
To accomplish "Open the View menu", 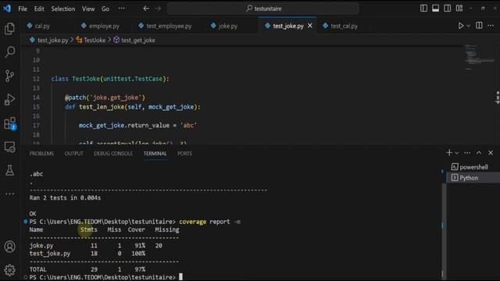I will 88,9.
